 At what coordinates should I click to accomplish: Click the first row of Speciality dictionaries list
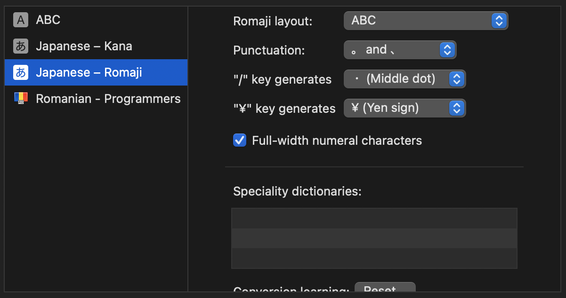pyautogui.click(x=374, y=219)
